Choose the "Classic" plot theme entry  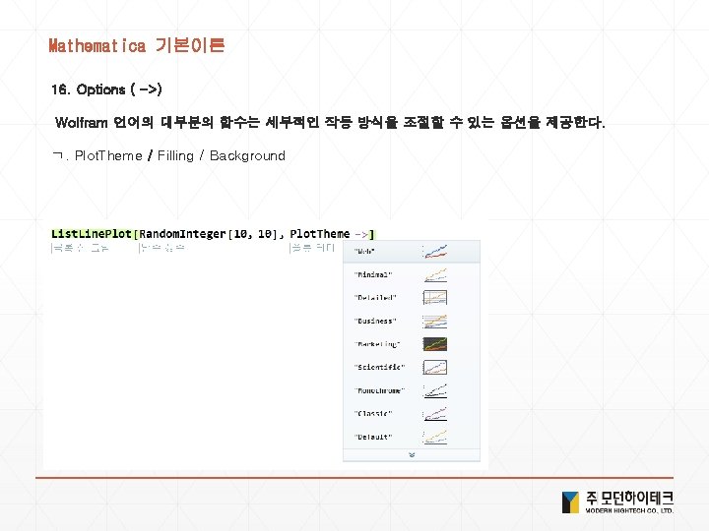coord(412,414)
